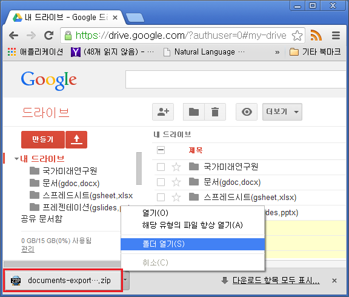This screenshot has height=297, width=349.
Task: Click the sidebar vertical scrollbar thumb
Action: click(139, 169)
